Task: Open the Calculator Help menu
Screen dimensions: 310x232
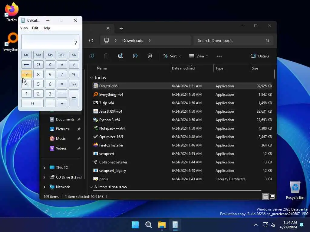Action: (46, 28)
